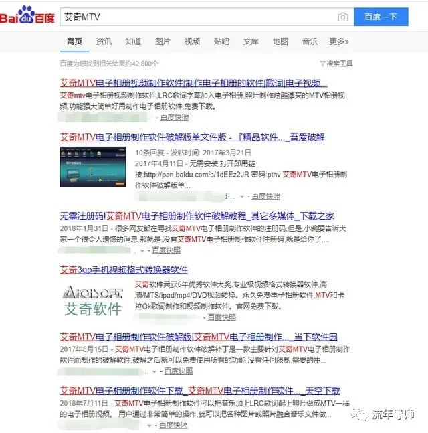The width and height of the screenshot is (428, 433).
Task: Open 搜索工具 filter options
Action: pyautogui.click(x=336, y=64)
